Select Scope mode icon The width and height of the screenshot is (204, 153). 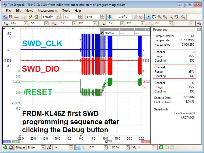(5, 17)
